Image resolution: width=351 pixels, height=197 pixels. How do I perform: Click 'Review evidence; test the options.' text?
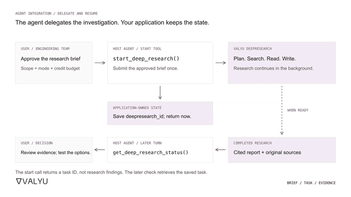tap(56, 152)
